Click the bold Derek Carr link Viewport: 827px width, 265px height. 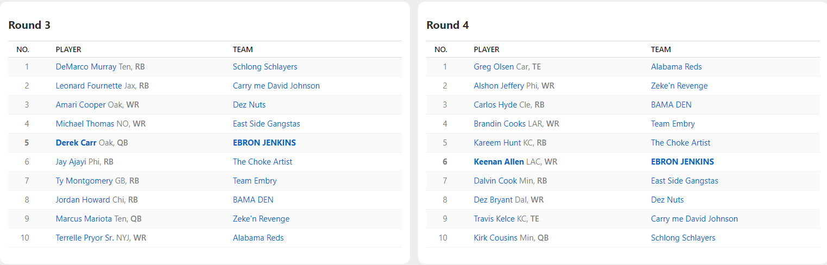click(x=76, y=143)
